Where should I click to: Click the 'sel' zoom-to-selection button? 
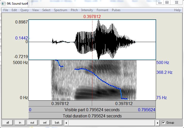[x=45, y=123]
